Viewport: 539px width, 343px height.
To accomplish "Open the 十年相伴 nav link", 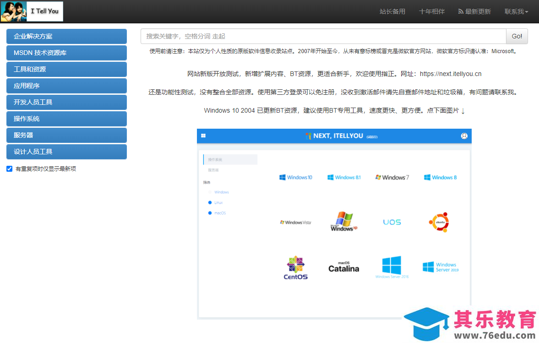I will click(432, 11).
